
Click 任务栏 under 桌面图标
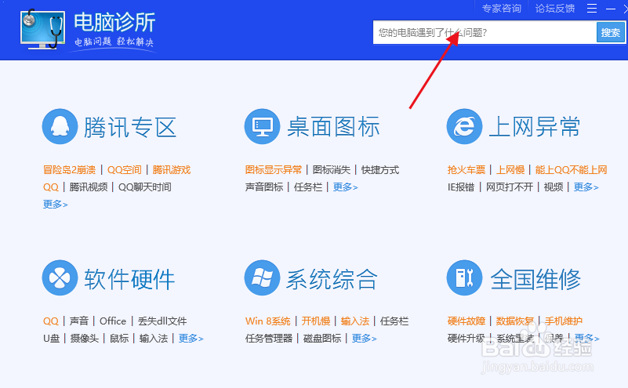coord(308,187)
